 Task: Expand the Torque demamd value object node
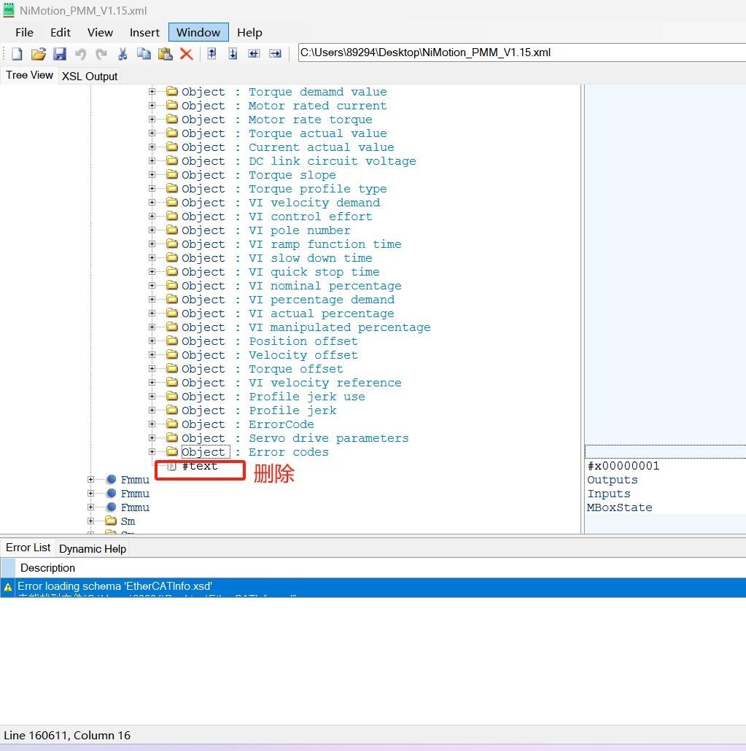tap(152, 91)
